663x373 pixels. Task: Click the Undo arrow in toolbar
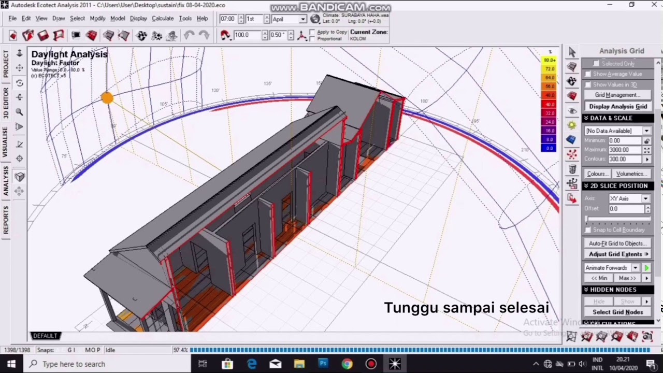point(189,35)
